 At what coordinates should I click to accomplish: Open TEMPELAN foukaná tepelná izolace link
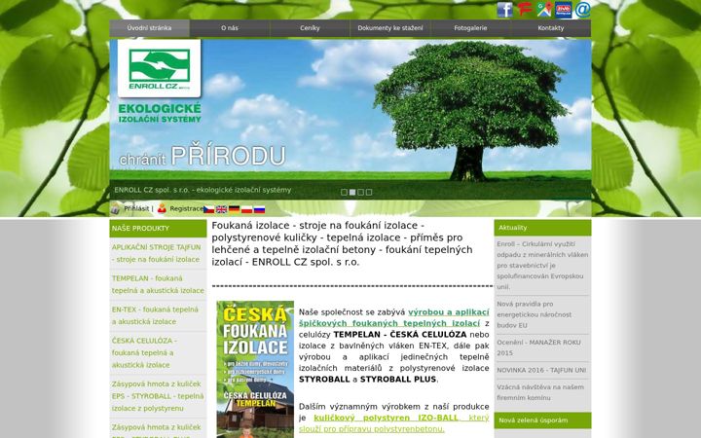pyautogui.click(x=158, y=284)
